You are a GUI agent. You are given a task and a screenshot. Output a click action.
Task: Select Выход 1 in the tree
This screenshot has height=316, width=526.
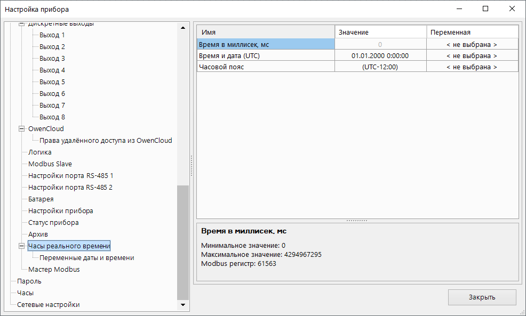click(52, 35)
